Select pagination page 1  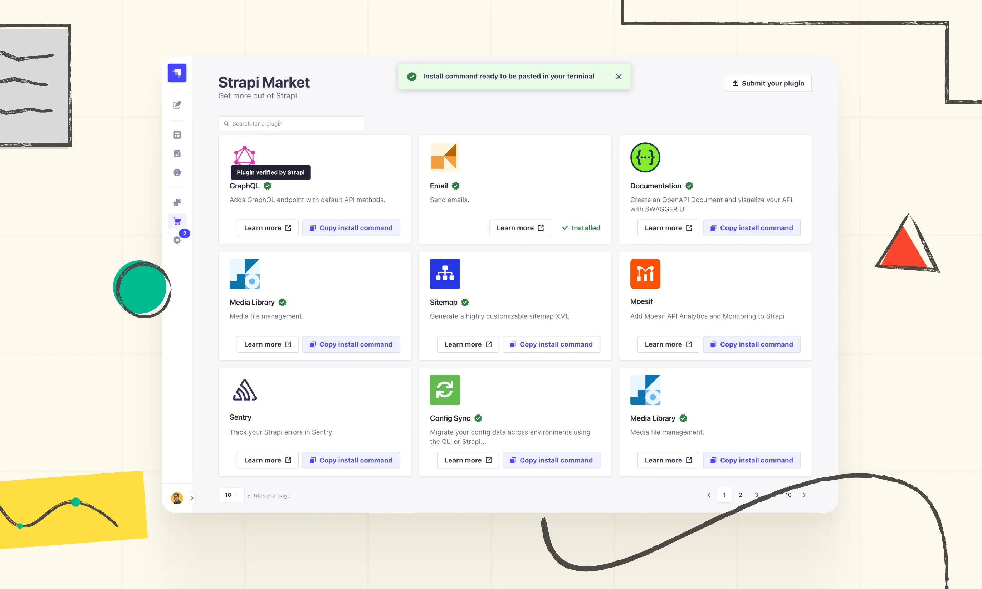pyautogui.click(x=724, y=495)
